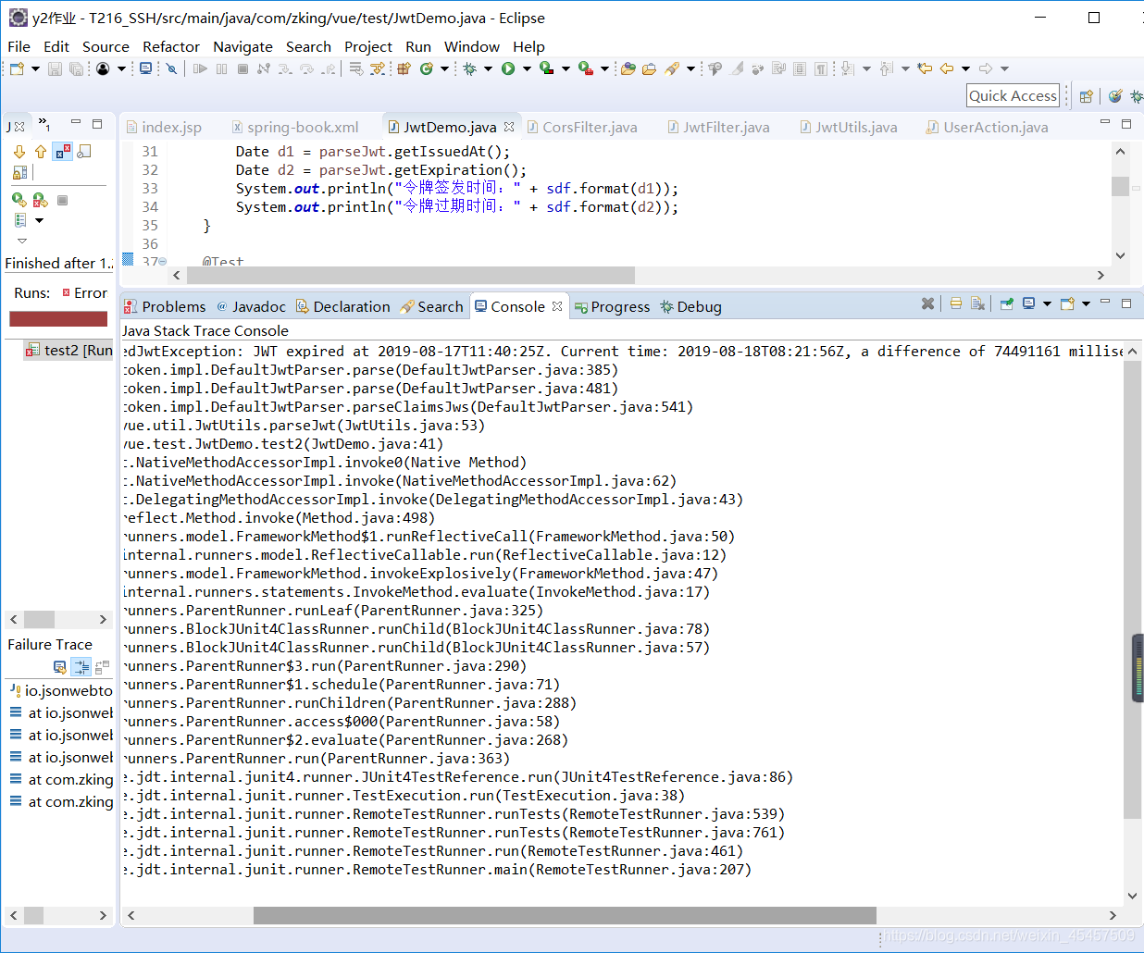Open the Open Console dropdown arrow
Viewport: 1144px width, 953px height.
1086,303
